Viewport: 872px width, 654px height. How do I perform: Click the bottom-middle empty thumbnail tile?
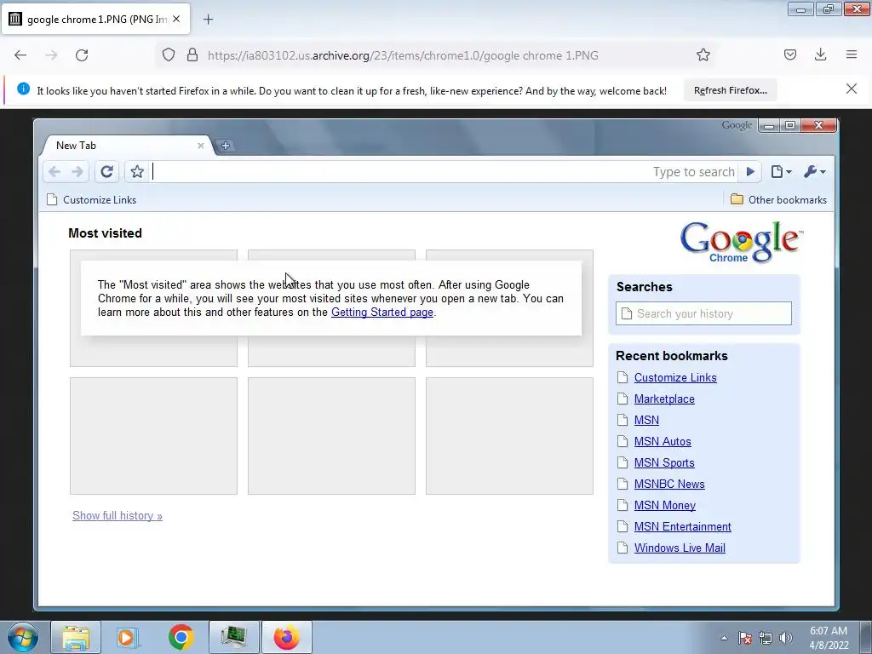[331, 436]
